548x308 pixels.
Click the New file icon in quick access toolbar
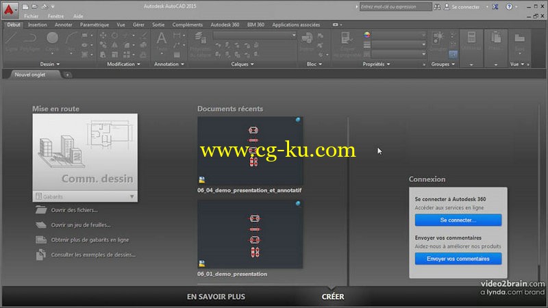[x=25, y=7]
